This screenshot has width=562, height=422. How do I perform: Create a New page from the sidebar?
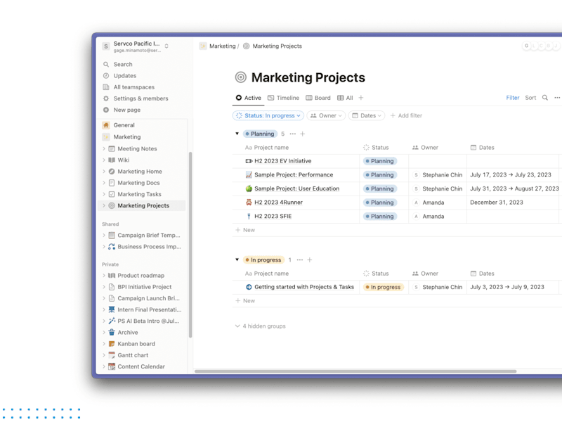[x=127, y=110]
